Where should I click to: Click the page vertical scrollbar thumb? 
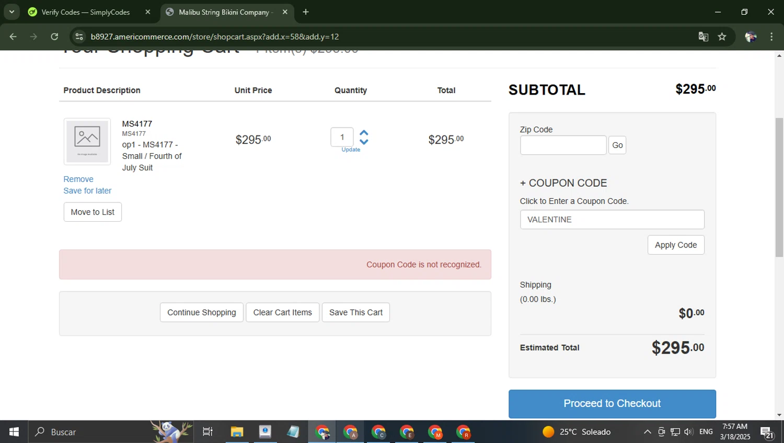point(779,187)
